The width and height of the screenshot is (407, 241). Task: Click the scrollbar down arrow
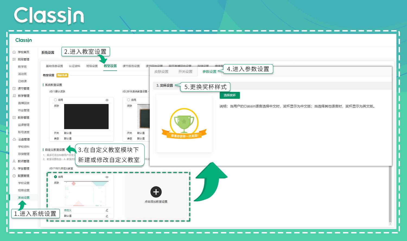click(x=390, y=224)
